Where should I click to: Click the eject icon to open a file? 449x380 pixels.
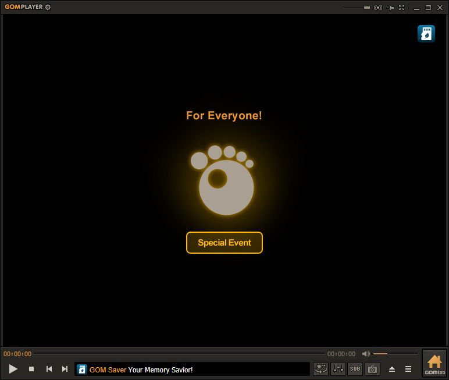click(392, 369)
